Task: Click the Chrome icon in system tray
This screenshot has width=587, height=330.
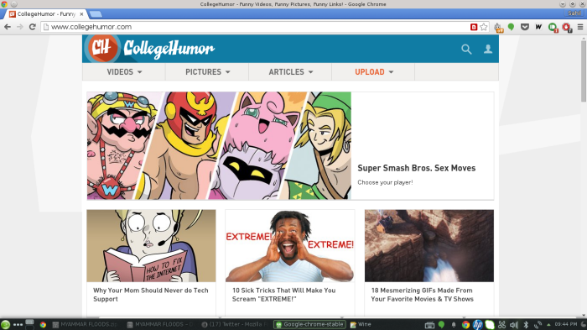Action: click(x=465, y=325)
